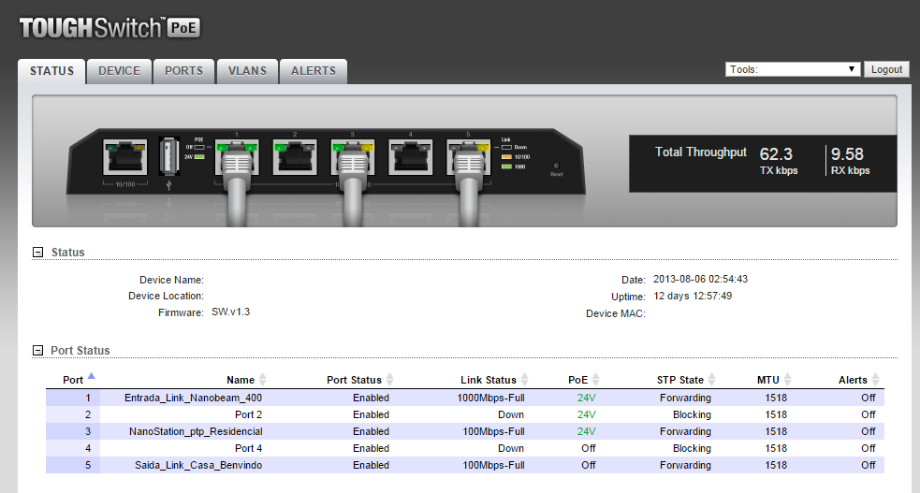Click port 5 jack on switch image
Screen dimensions: 920x493
click(468, 157)
